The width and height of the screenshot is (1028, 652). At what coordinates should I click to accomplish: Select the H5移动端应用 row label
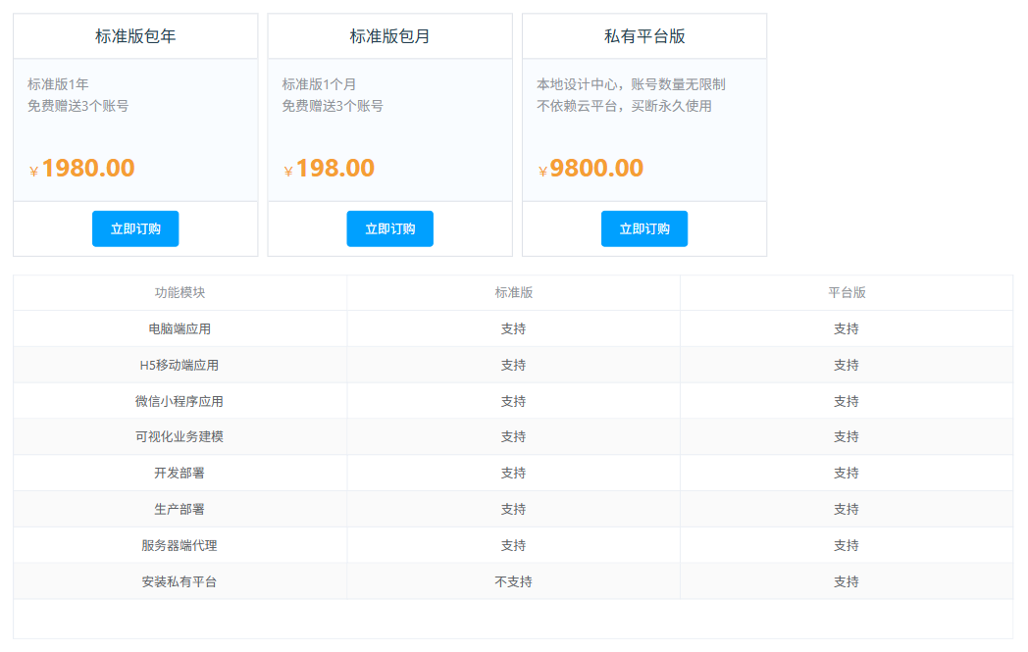coord(180,365)
